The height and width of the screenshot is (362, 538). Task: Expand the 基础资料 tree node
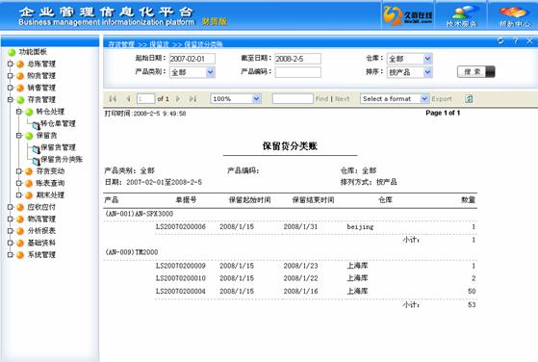coord(11,243)
